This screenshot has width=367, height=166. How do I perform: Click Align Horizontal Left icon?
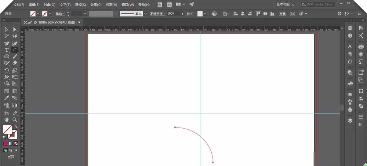[x=236, y=14]
